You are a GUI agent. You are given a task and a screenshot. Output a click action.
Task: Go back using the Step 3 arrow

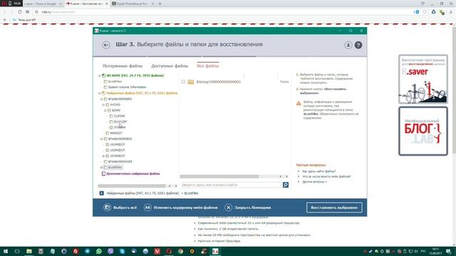106,45
